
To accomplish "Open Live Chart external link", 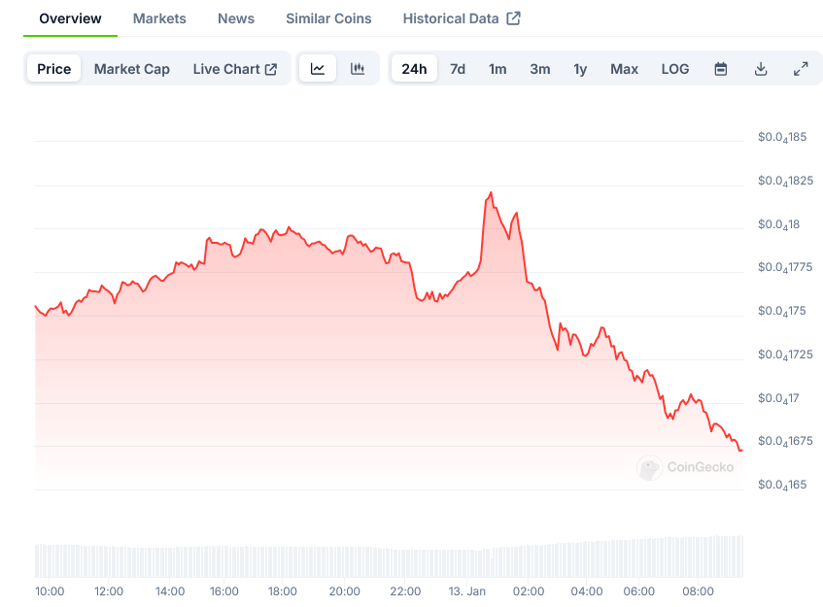I will (235, 69).
